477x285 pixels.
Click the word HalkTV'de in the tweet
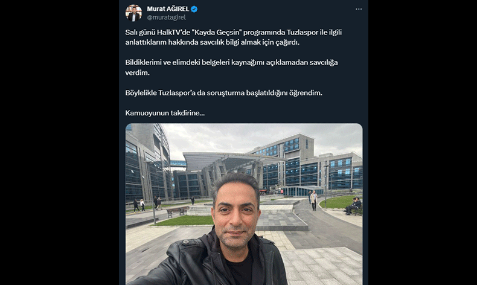coord(173,32)
